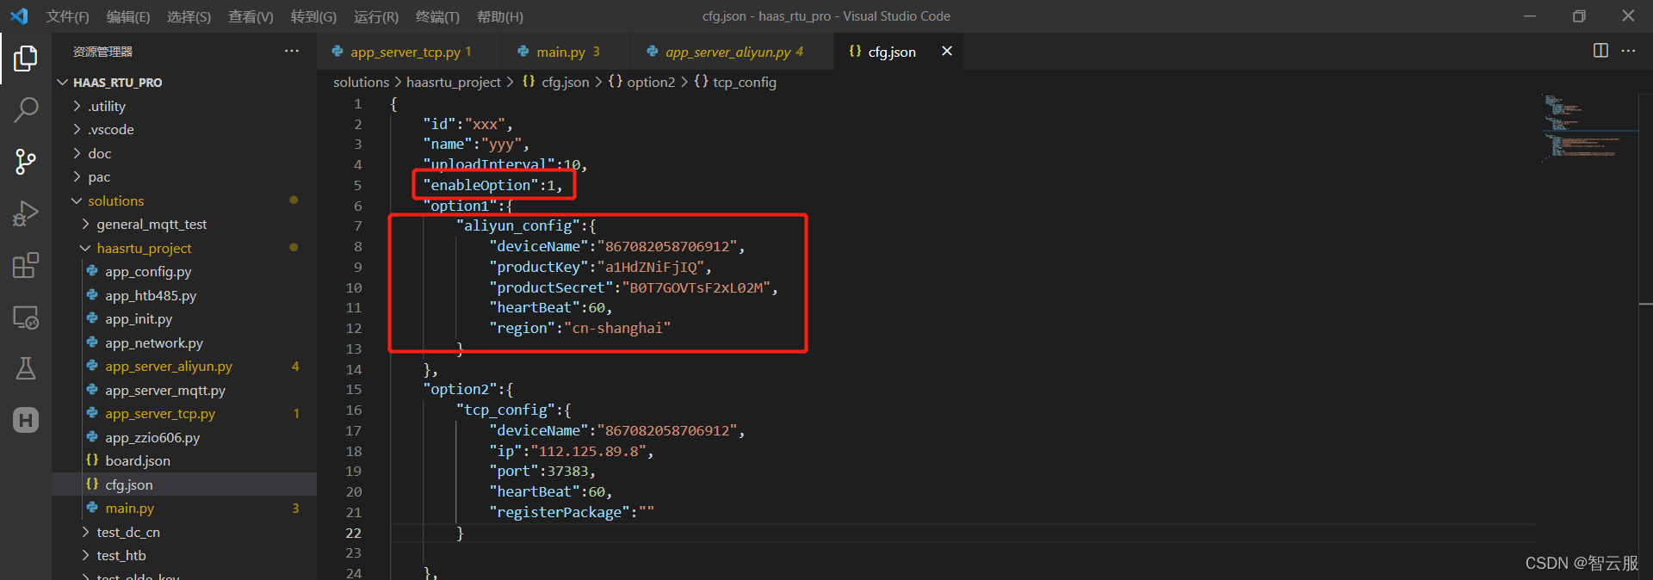The height and width of the screenshot is (580, 1653).
Task: Click option2 in the breadcrumb
Action: point(642,82)
